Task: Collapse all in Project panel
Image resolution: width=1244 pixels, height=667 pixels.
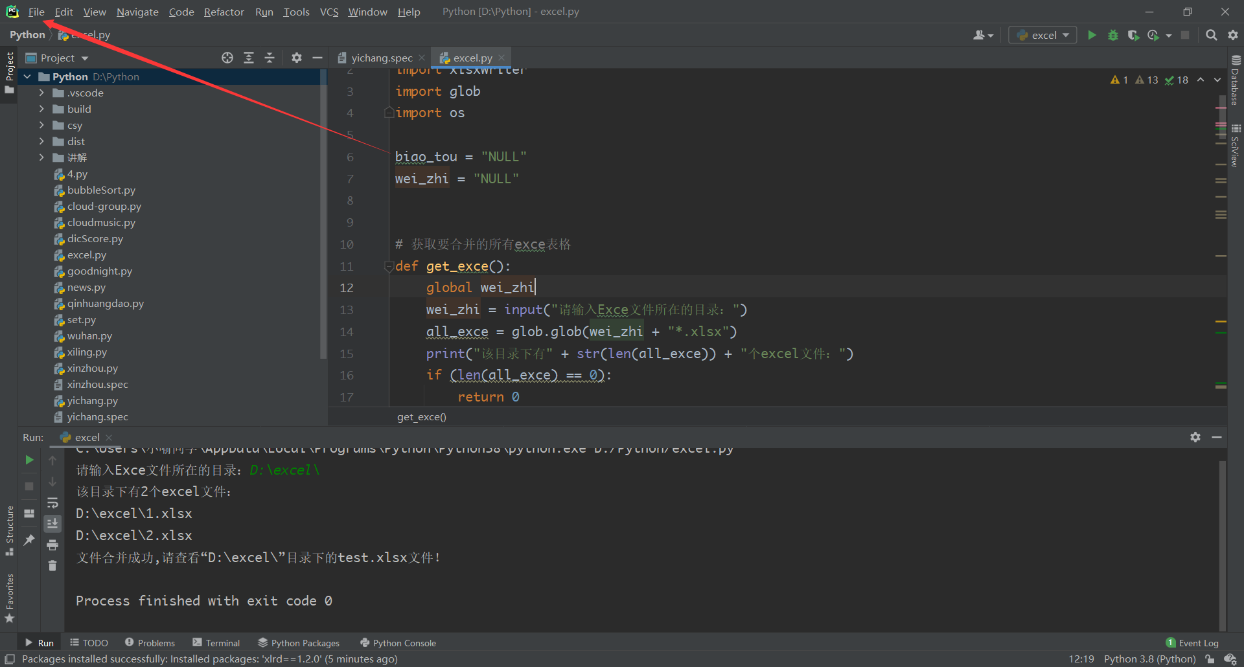Action: [270, 58]
